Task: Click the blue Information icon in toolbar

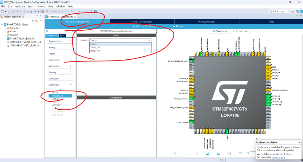Action: click(95, 11)
